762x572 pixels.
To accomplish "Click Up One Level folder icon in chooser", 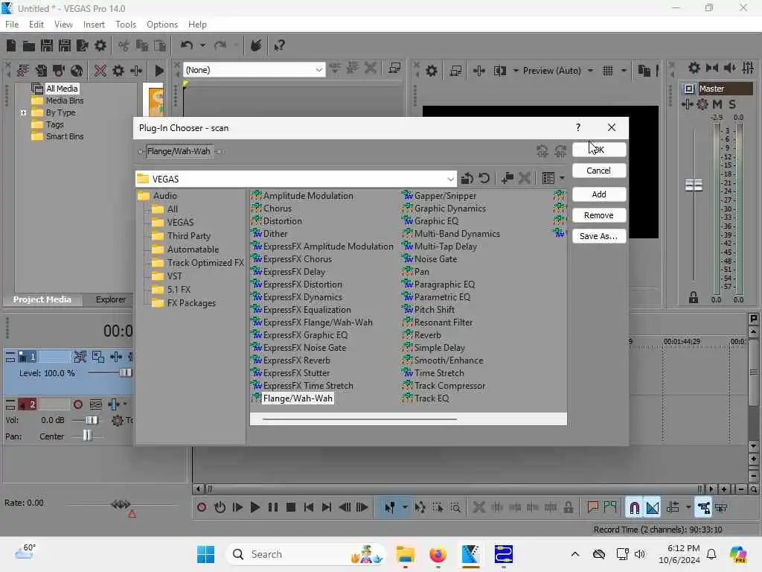I will tap(467, 179).
